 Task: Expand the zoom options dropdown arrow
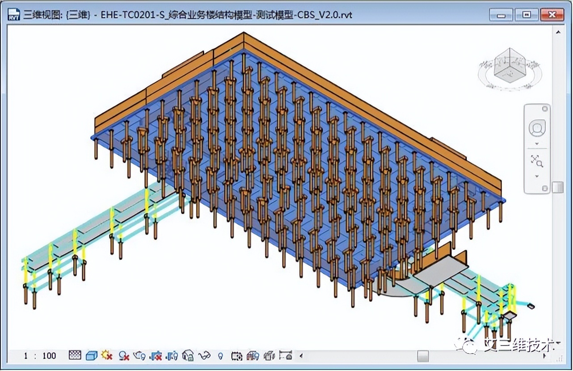(x=537, y=176)
